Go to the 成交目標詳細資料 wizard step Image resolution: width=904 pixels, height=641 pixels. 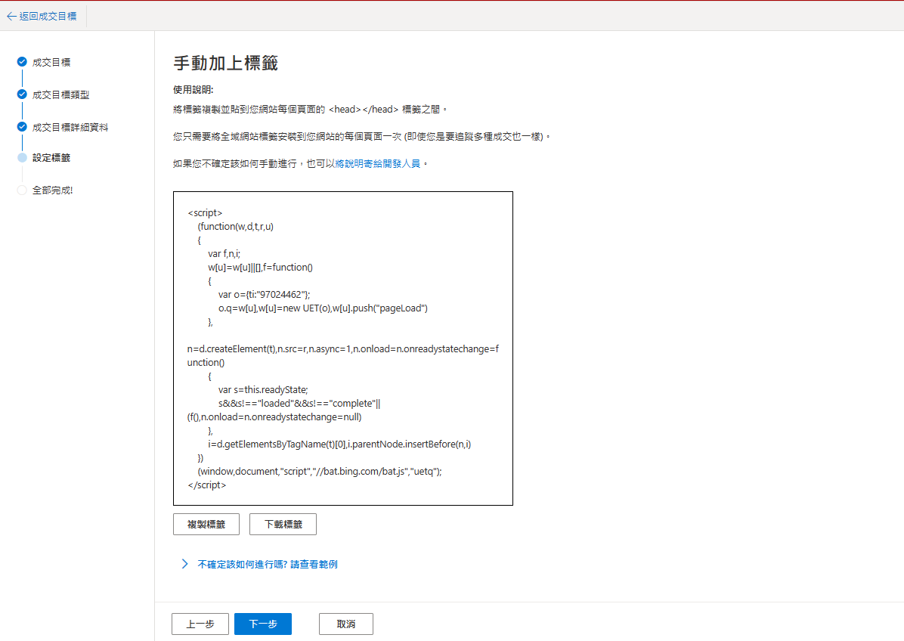pyautogui.click(x=70, y=128)
